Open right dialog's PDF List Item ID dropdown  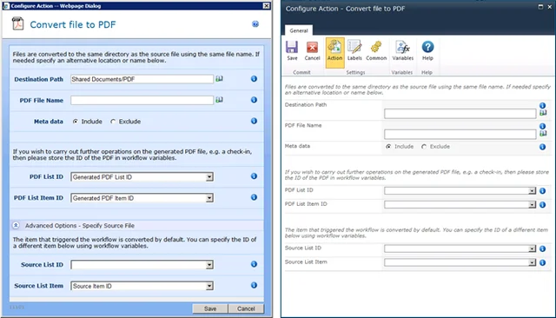coord(460,204)
